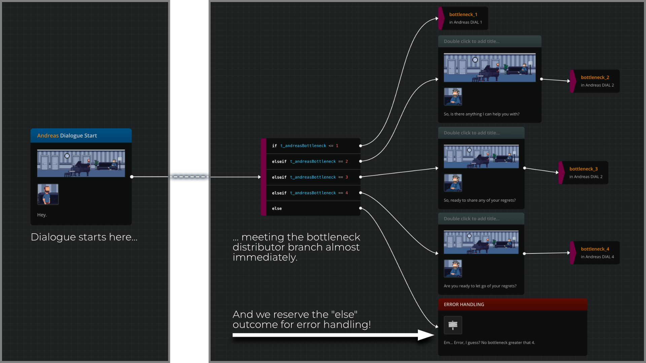Open the 'in Andreas DIAL 1' link under bottleneck_1

pos(465,22)
